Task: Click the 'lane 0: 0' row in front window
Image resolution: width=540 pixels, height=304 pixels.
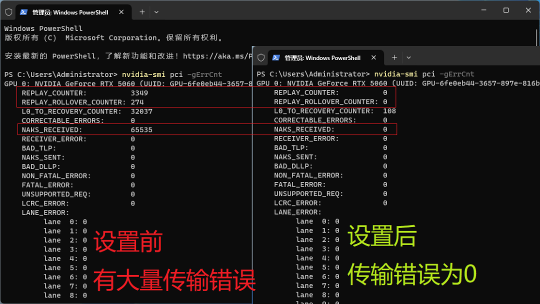Action: pyautogui.click(x=317, y=221)
